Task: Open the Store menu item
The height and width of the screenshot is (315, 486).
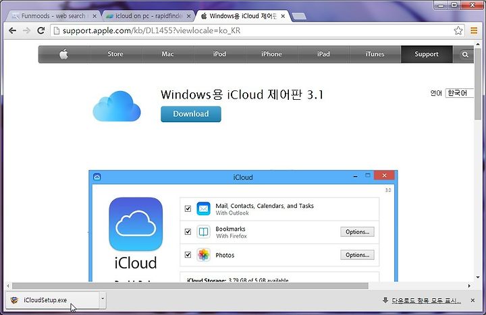Action: (115, 54)
